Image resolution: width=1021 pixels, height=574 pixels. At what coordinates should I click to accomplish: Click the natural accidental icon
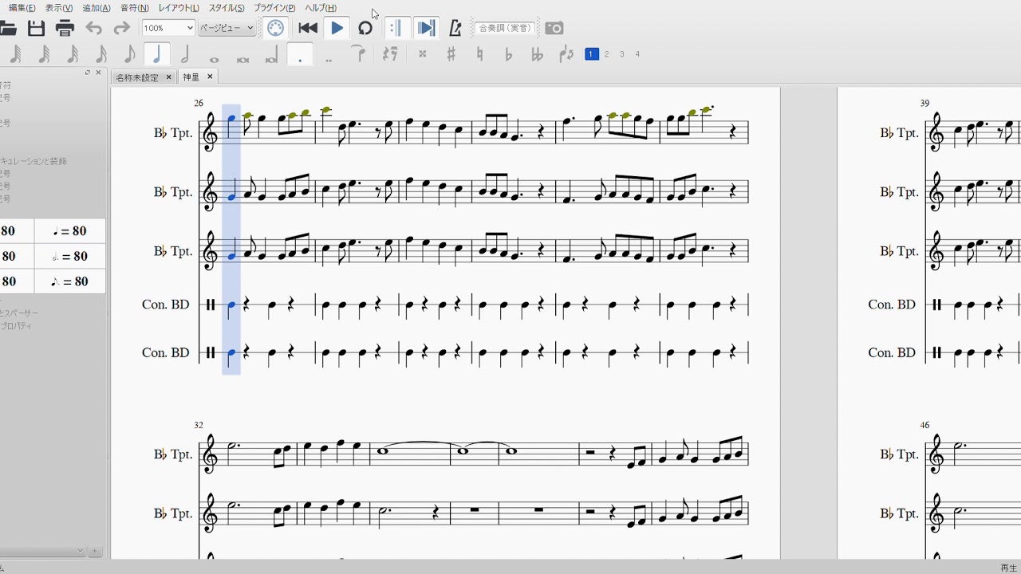(x=479, y=54)
